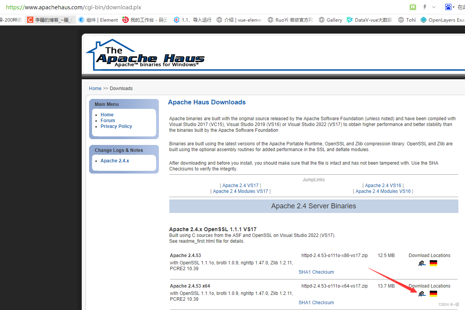Open the Gallery bookmark

coord(334,19)
